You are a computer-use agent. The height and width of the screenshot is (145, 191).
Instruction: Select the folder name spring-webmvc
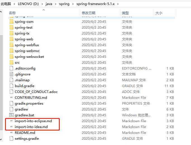tap(27, 51)
